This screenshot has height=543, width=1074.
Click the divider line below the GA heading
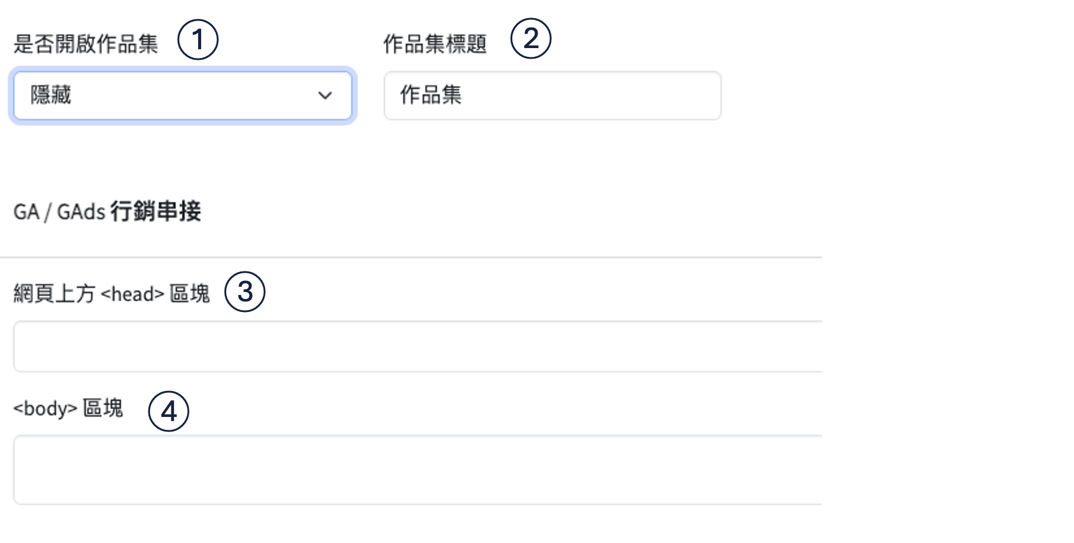[410, 257]
